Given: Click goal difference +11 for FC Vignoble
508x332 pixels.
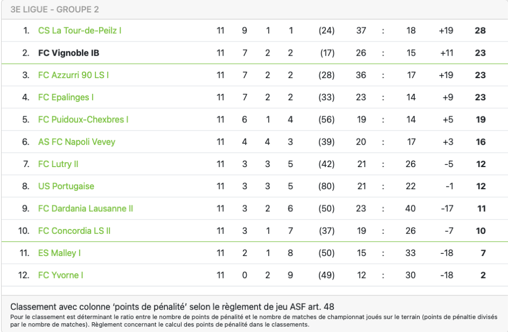Looking at the screenshot, I should pos(447,53).
